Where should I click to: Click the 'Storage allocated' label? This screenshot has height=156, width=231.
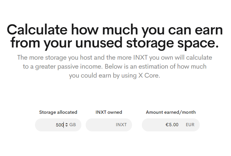pyautogui.click(x=58, y=112)
